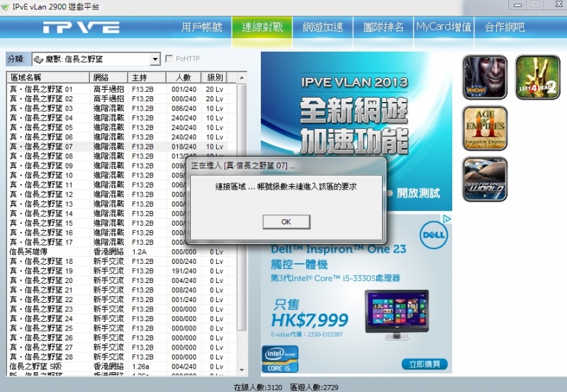
Task: Select room 真・信長之野望 06
Action: (121, 137)
